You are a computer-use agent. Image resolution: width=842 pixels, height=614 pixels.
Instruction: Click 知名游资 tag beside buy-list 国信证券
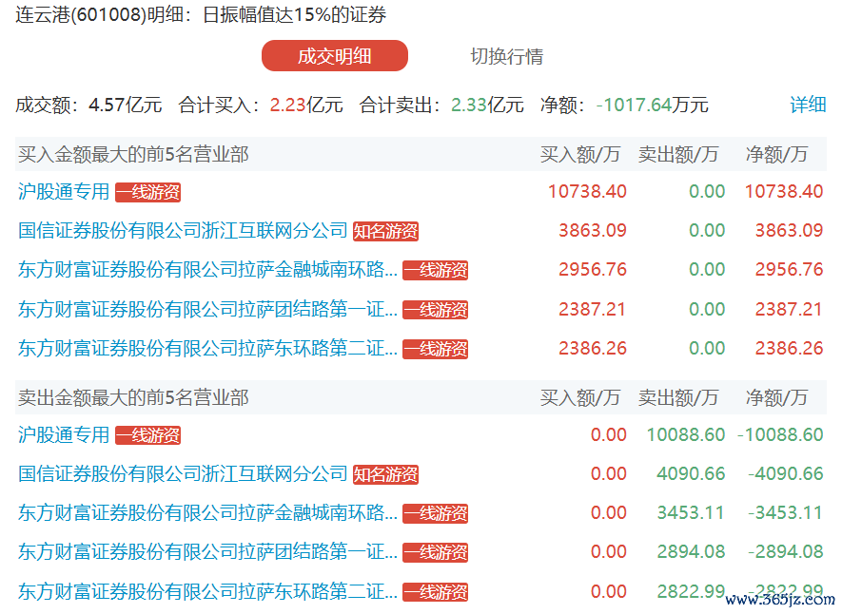385,232
